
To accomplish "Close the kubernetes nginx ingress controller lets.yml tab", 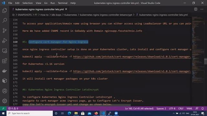I will click(x=66, y=9).
